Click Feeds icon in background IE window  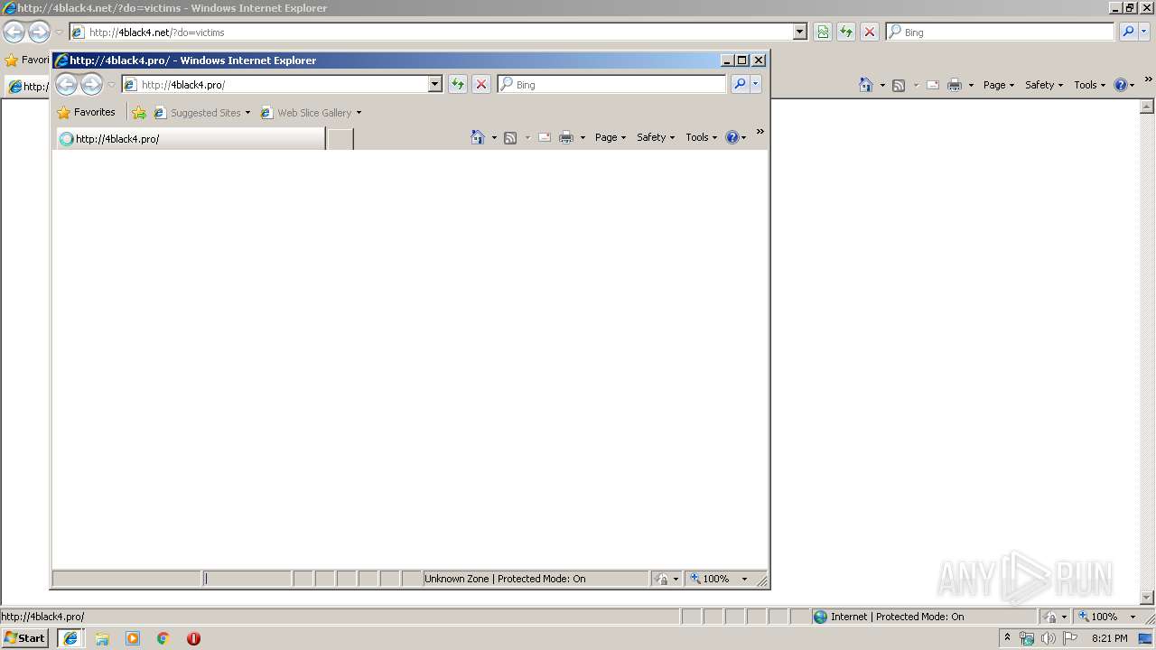[x=899, y=85]
